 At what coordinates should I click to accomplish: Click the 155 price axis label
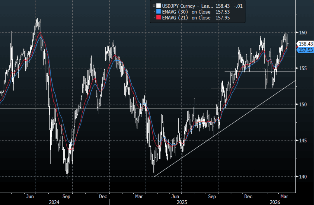pyautogui.click(x=303, y=69)
